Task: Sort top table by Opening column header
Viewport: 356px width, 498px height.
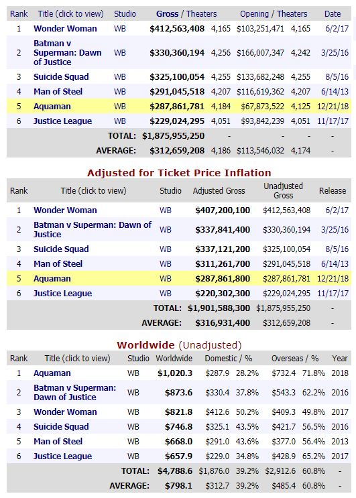Action: coord(254,14)
